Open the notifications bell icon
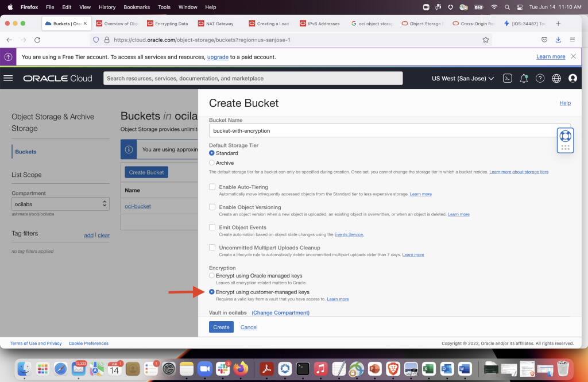This screenshot has height=382, width=588. [x=524, y=78]
